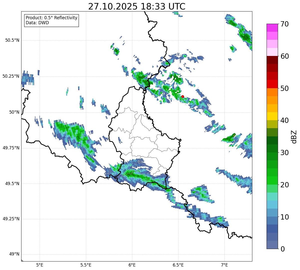Click the 49.75°N latitude label
Screen dimensions: 300x270
click(x=11, y=148)
